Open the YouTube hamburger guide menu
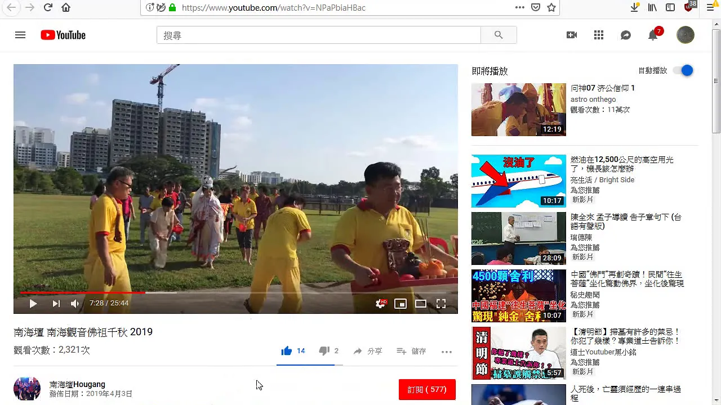This screenshot has width=721, height=405. (20, 35)
